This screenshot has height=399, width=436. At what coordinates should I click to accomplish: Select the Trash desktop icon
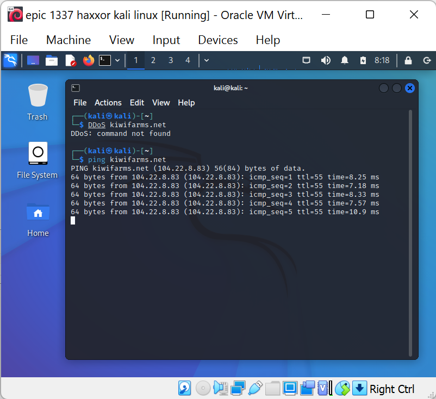click(x=38, y=102)
